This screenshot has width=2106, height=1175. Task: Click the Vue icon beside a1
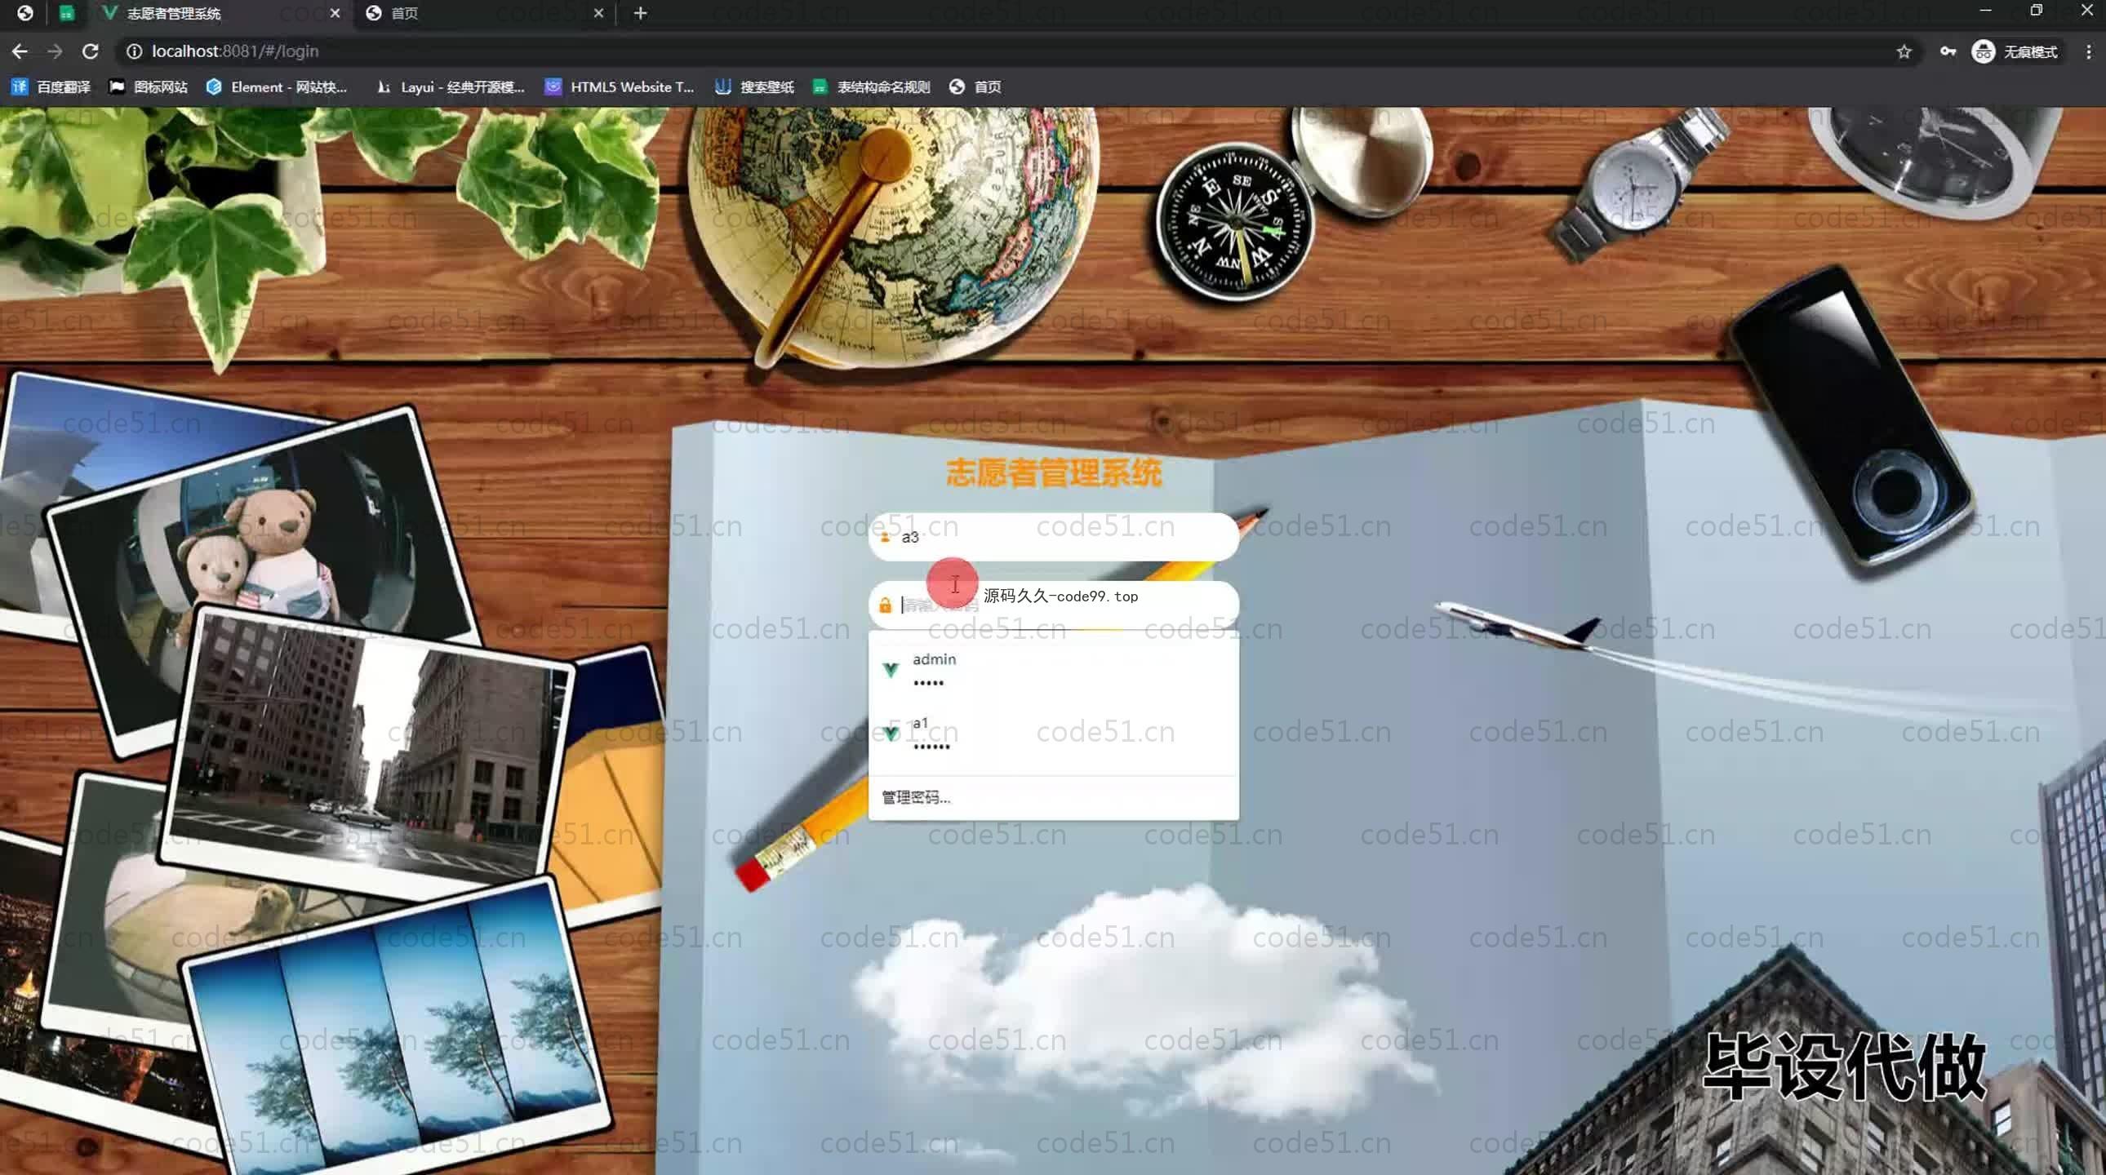click(x=891, y=734)
